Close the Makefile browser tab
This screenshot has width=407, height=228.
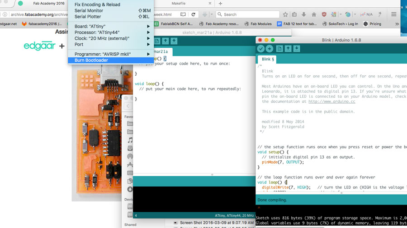pos(210,4)
